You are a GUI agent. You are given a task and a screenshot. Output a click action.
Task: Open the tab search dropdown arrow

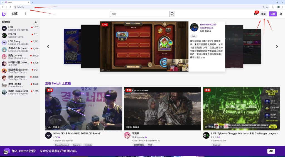pyautogui.click(x=2, y=2)
